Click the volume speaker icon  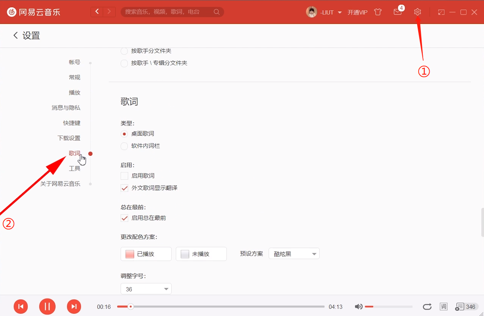[358, 307]
